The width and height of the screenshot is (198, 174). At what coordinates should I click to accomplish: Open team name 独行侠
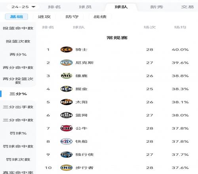[x=84, y=155]
